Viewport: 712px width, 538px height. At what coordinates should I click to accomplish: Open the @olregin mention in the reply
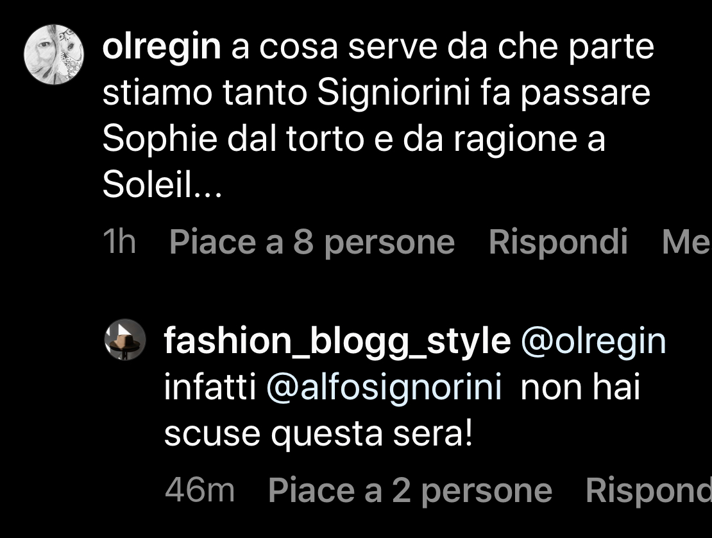pos(594,341)
